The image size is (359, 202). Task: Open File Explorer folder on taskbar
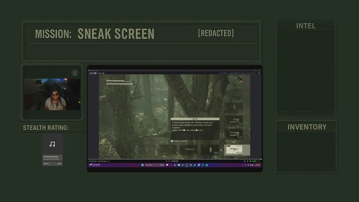179,165
